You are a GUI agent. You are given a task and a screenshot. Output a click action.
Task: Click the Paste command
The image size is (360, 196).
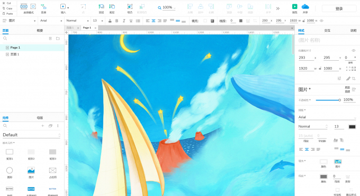(7, 14)
